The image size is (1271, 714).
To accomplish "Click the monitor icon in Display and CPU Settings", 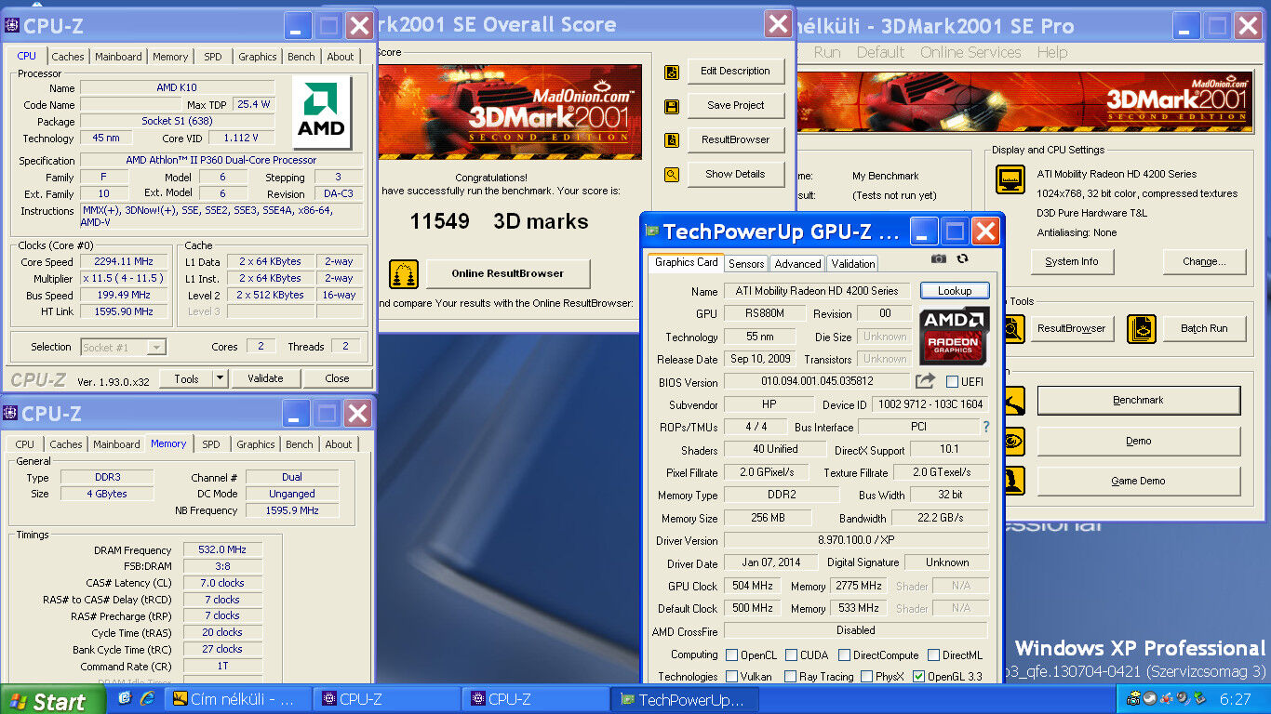I will (x=1010, y=178).
